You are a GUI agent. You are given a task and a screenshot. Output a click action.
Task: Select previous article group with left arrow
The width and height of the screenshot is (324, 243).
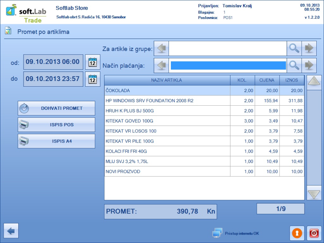point(161,49)
